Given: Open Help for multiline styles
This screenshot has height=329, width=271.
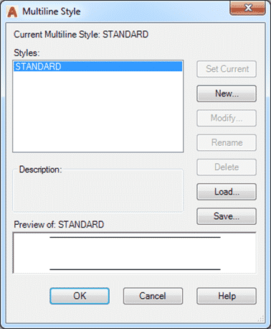Looking at the screenshot, I should pyautogui.click(x=227, y=296).
